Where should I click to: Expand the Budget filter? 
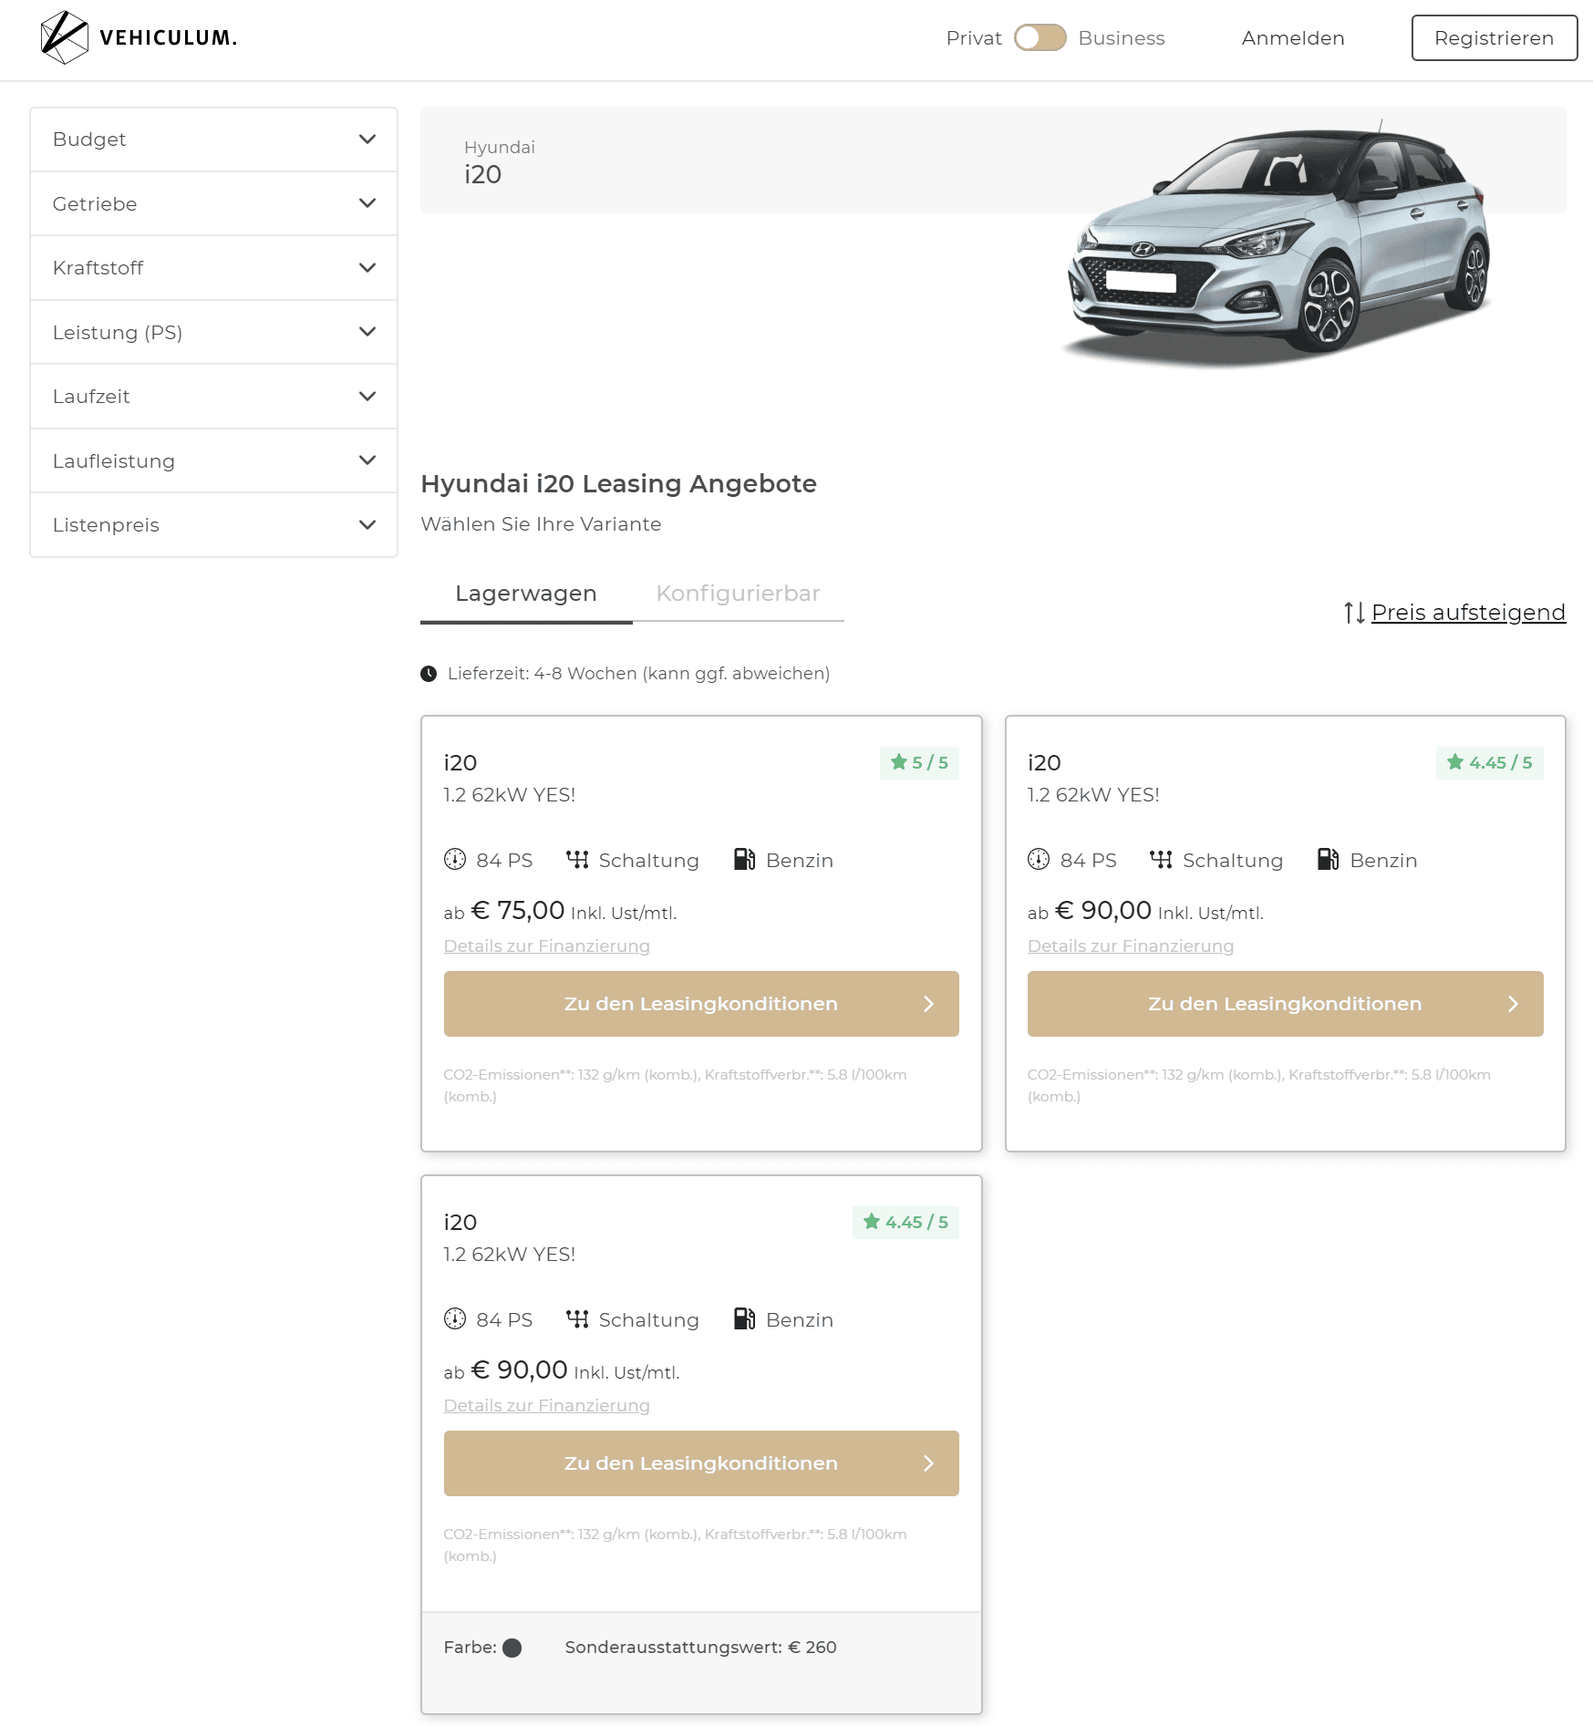(213, 140)
